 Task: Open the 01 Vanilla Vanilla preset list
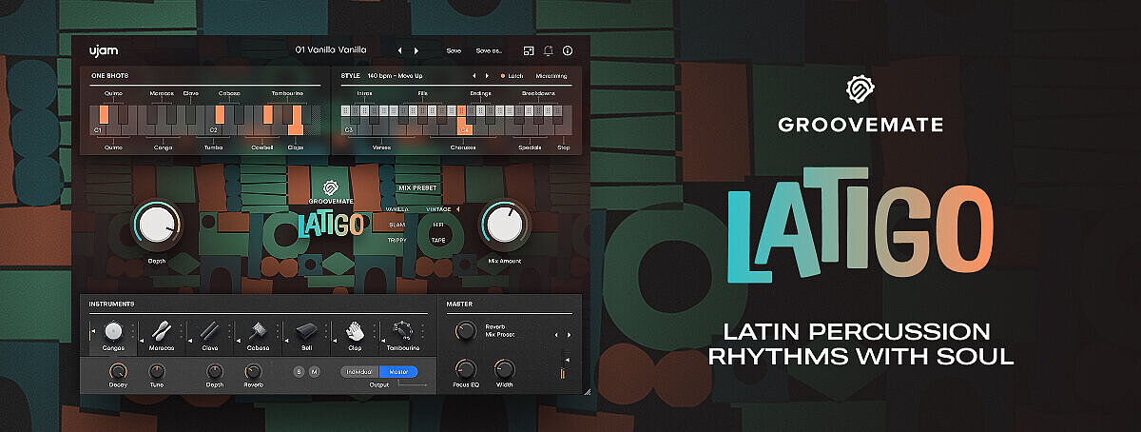coord(331,49)
